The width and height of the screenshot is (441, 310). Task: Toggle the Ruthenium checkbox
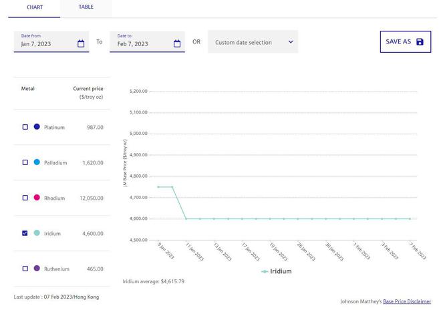click(x=25, y=269)
